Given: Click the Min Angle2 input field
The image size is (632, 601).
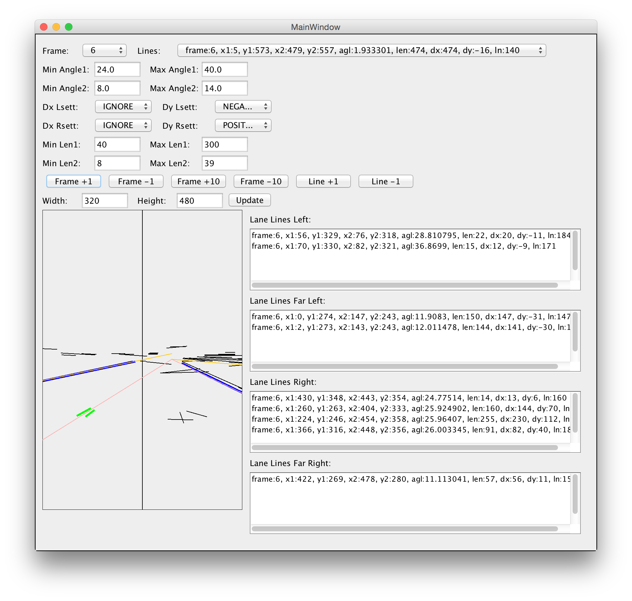Looking at the screenshot, I should pyautogui.click(x=117, y=88).
